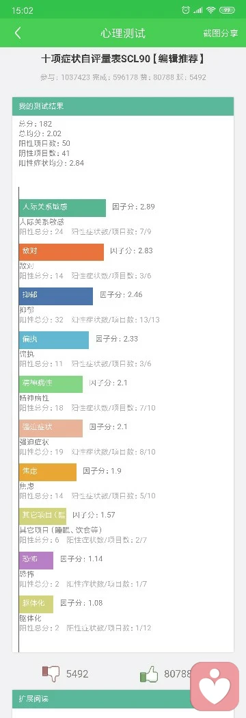Click the thumbs-up like icon
The height and width of the screenshot is (718, 246).
(149, 674)
